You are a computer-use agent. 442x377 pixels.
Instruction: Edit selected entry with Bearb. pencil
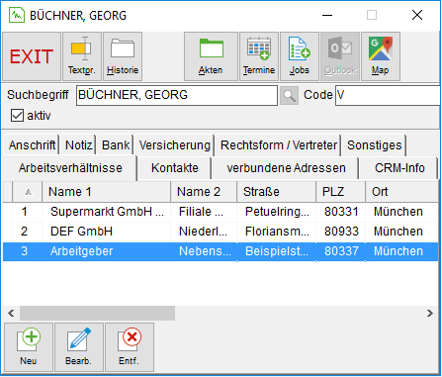79,347
